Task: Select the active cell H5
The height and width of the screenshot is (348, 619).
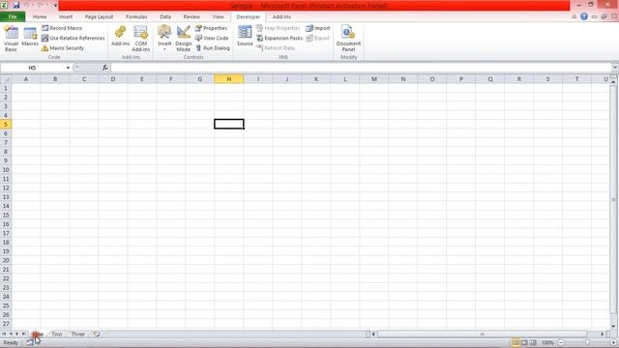Action: [229, 124]
